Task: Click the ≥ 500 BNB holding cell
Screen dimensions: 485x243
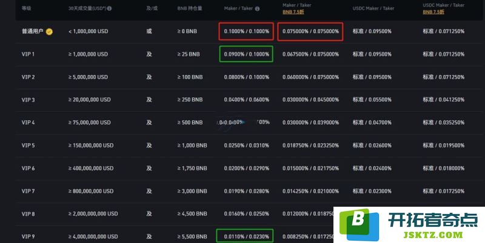Action: 190,123
